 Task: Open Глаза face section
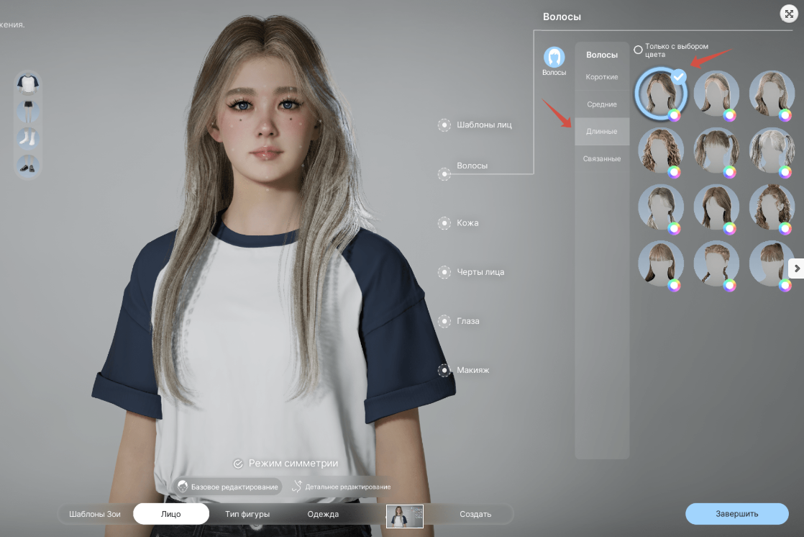459,321
